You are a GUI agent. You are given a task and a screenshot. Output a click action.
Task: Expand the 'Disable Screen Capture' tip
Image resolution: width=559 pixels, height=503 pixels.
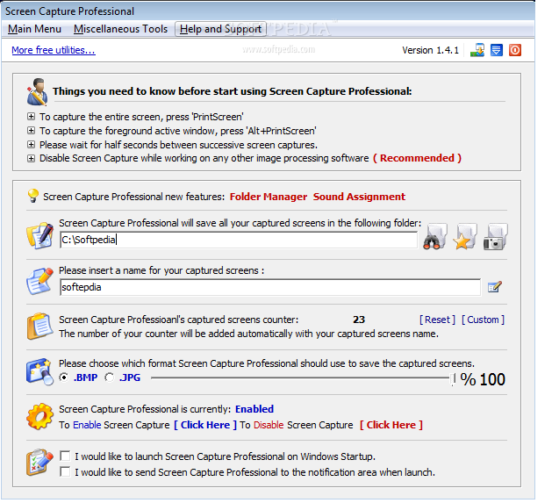tap(31, 158)
